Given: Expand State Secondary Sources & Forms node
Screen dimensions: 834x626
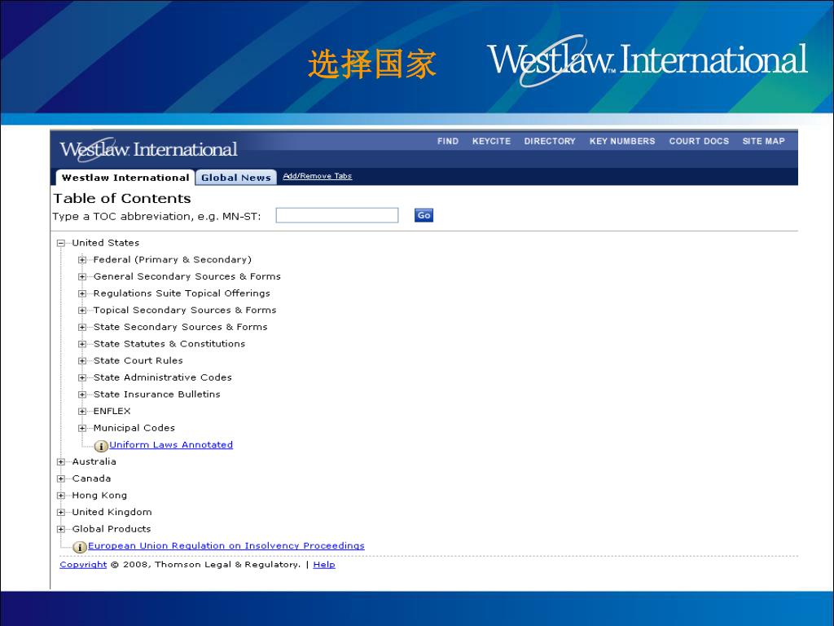Looking at the screenshot, I should [82, 328].
